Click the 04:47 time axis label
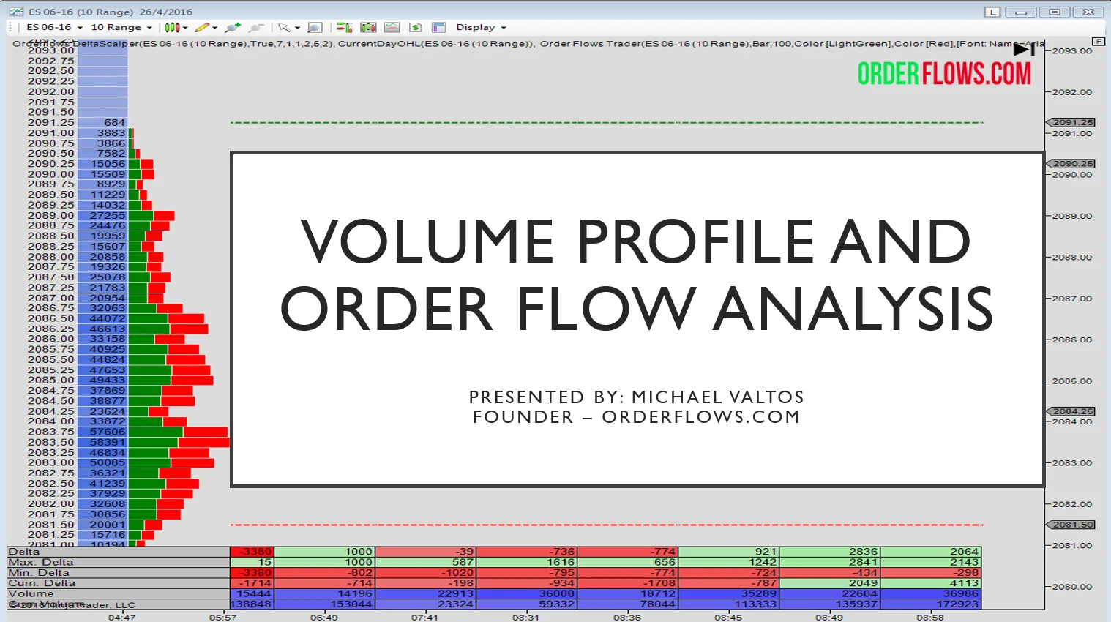The height and width of the screenshot is (622, 1111). [121, 618]
